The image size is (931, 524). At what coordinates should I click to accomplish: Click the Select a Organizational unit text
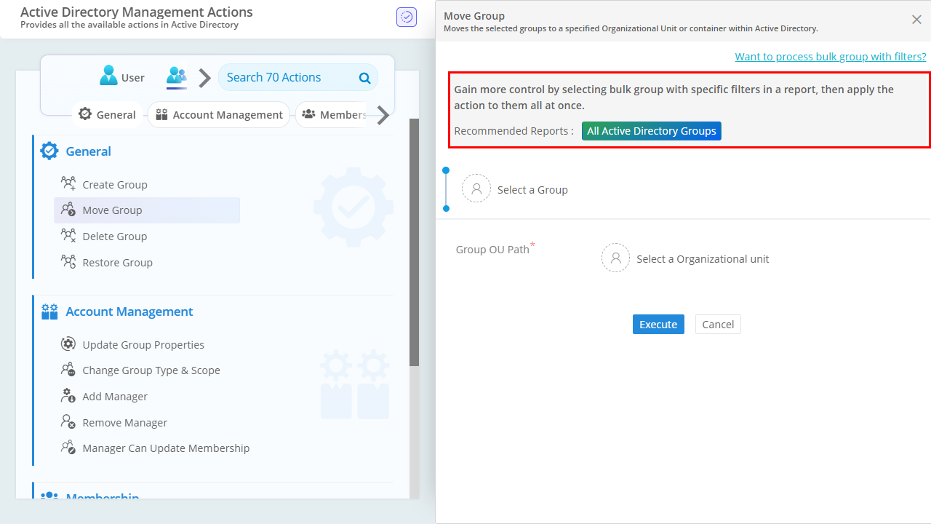point(703,259)
